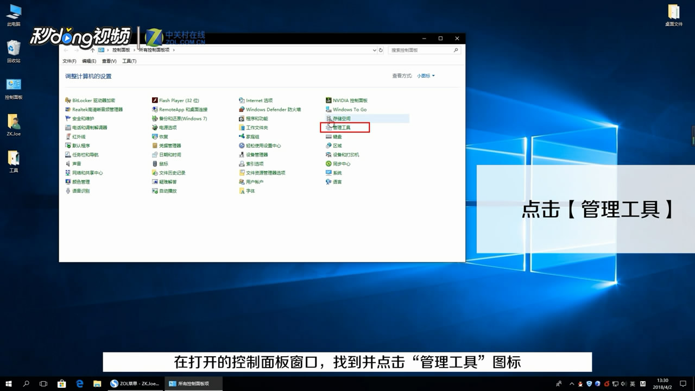
Task: Open 电源选项
Action: click(165, 128)
